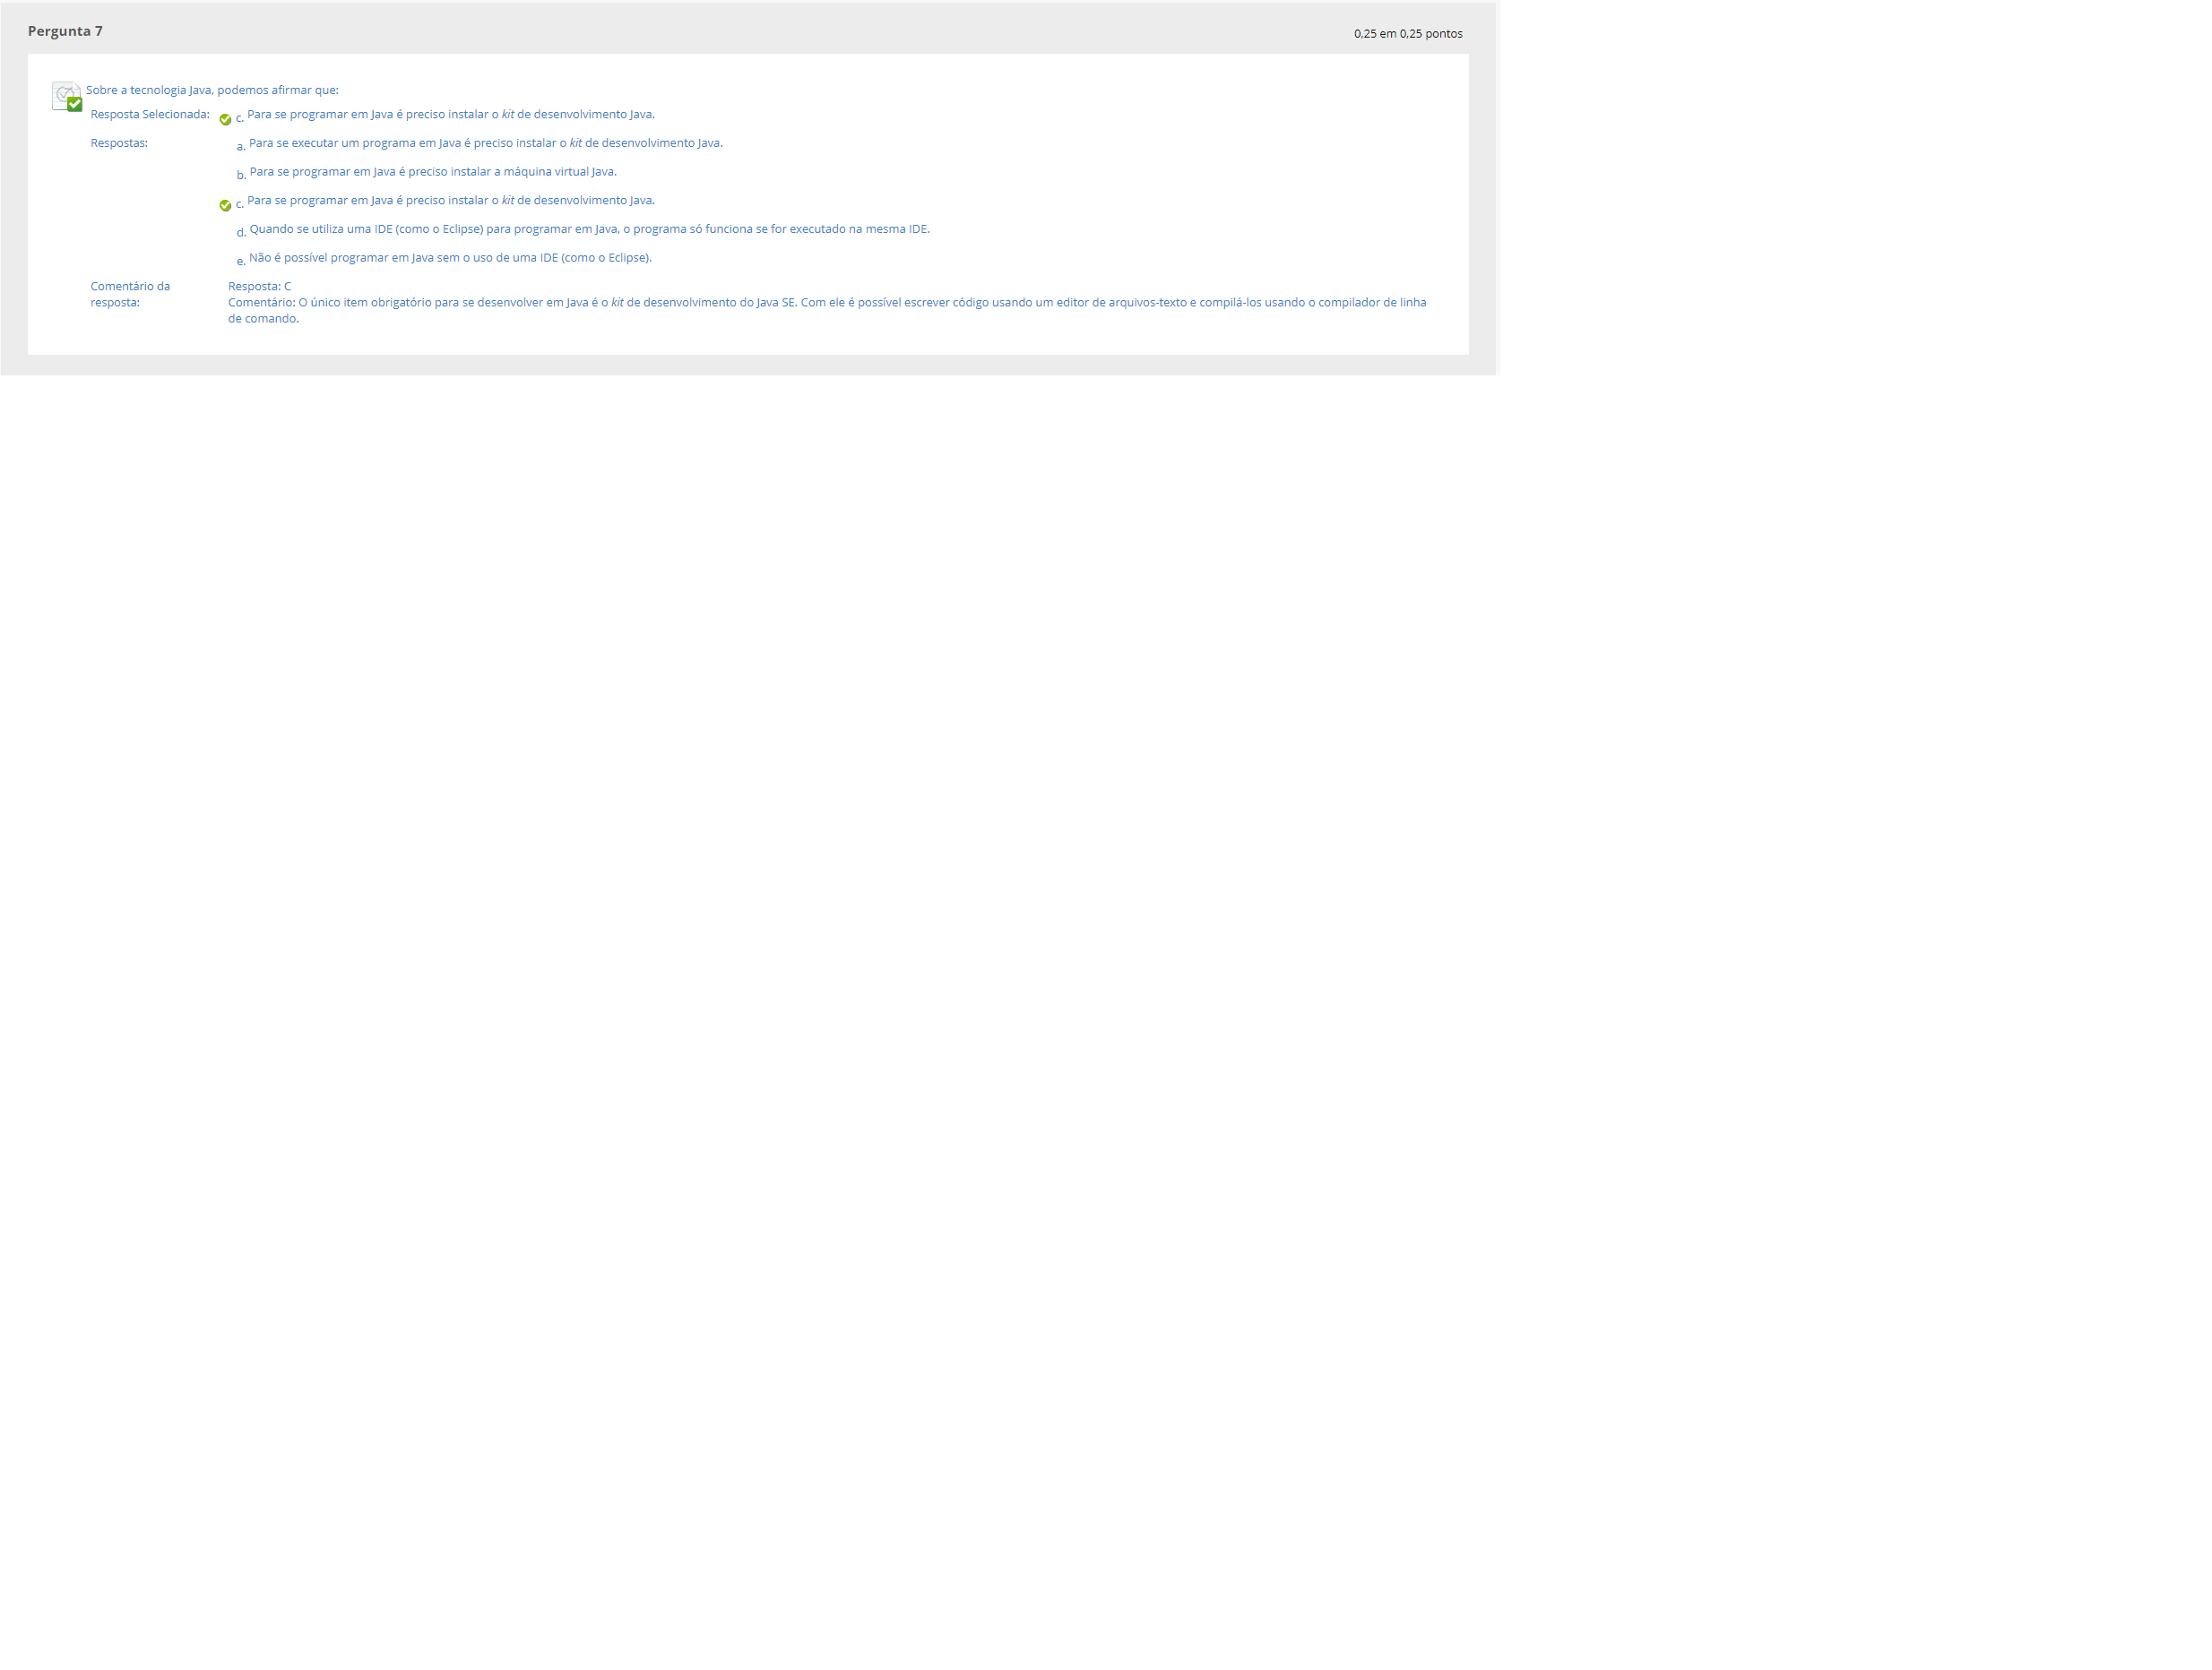Select option e 'Não é possível programar'
The image size is (2212, 1670).
[450, 258]
